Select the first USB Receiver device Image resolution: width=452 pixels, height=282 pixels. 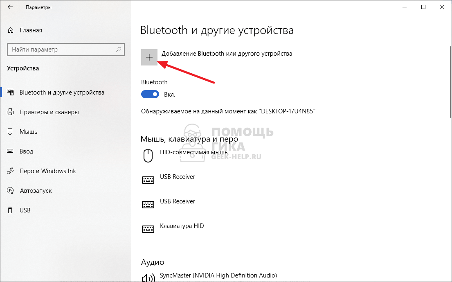pos(178,177)
